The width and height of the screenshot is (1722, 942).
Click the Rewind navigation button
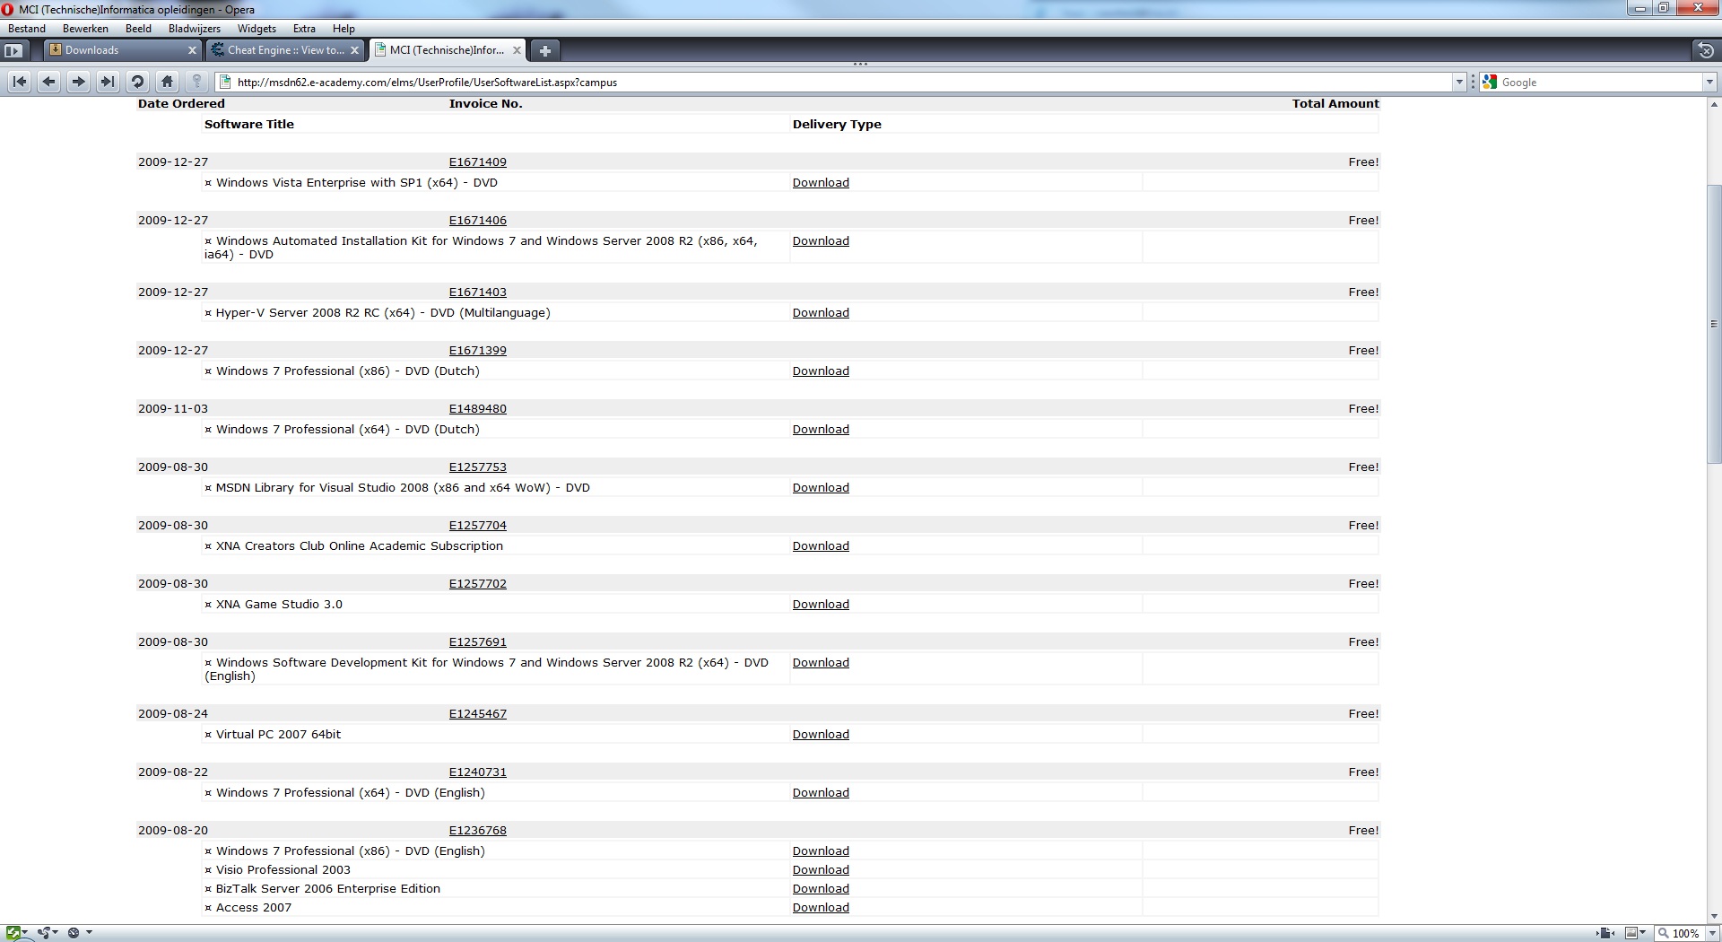[x=20, y=82]
